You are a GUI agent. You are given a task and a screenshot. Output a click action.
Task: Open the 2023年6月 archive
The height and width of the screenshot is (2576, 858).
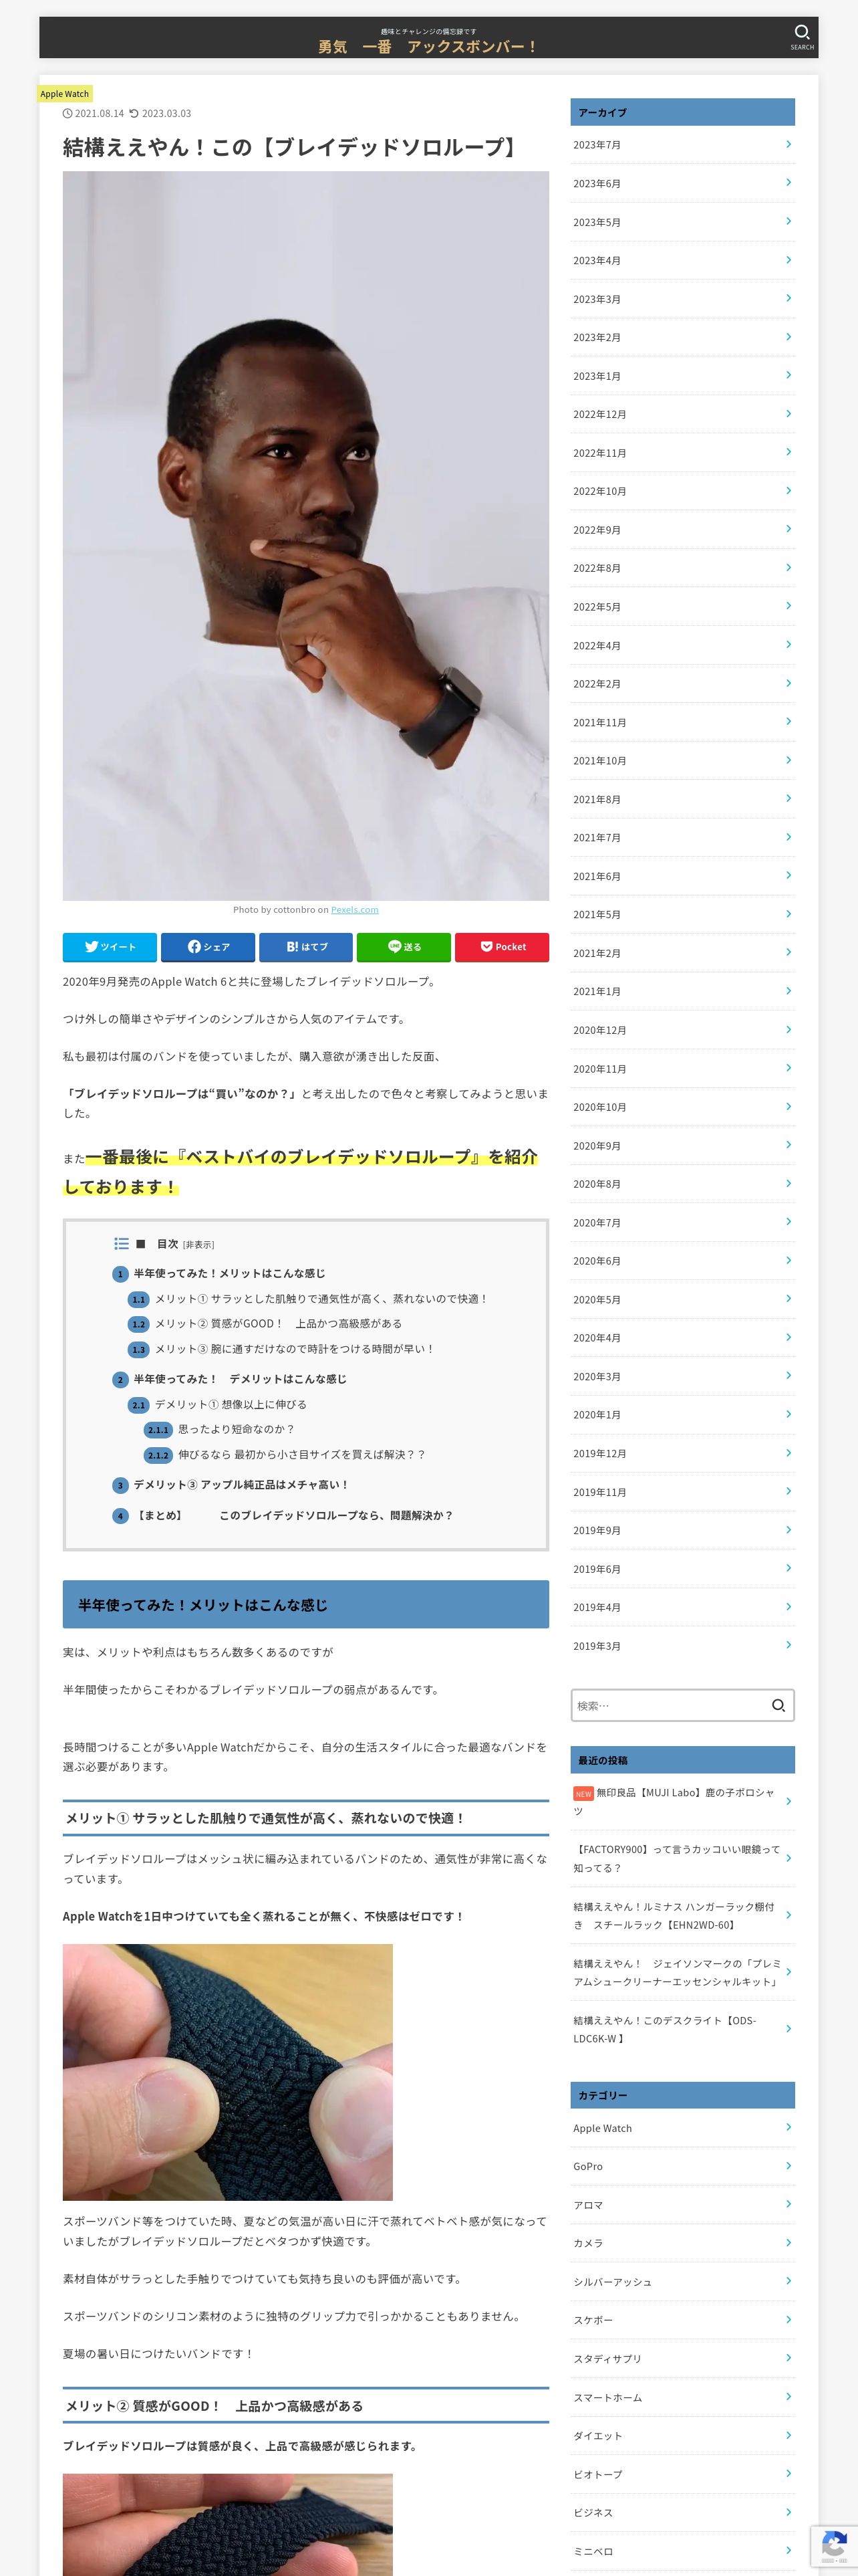click(x=682, y=183)
